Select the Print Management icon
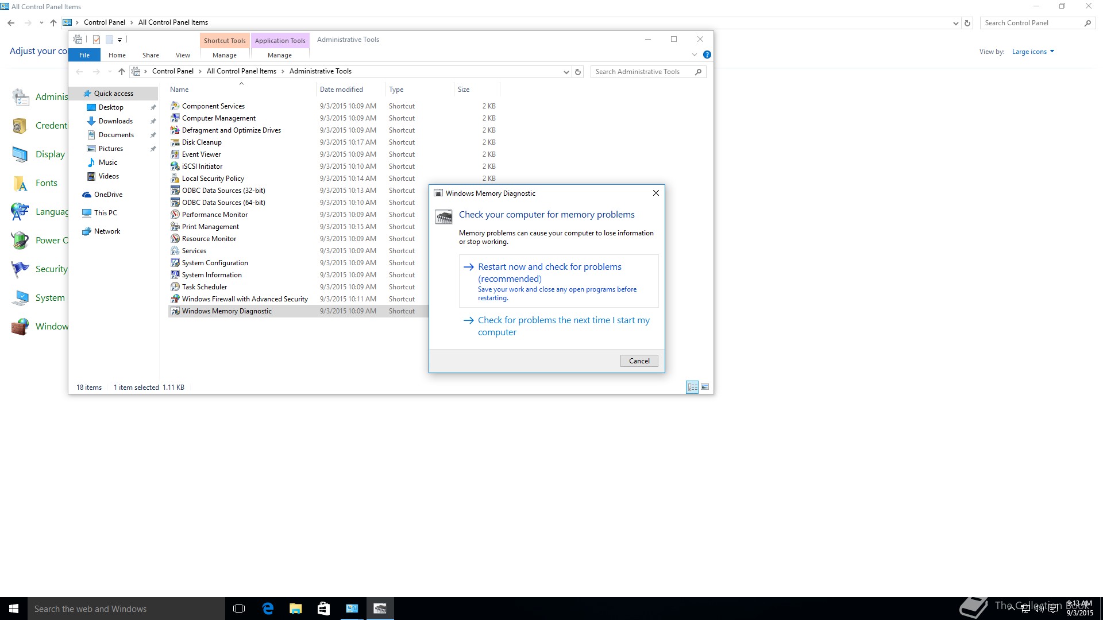Image resolution: width=1103 pixels, height=620 pixels. coord(175,227)
